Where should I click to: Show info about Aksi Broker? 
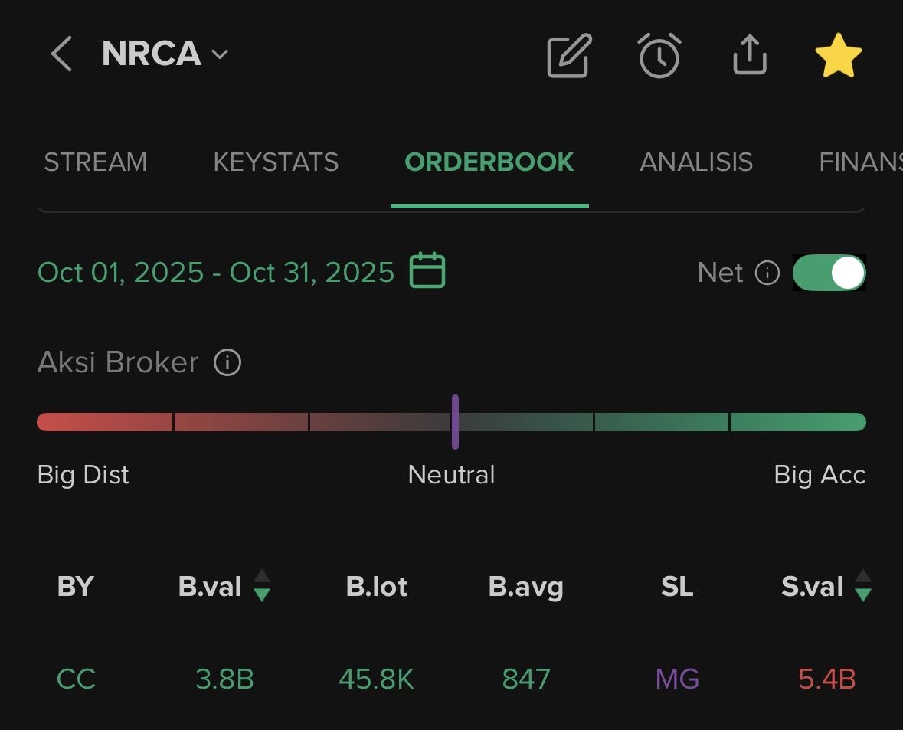[x=227, y=362]
